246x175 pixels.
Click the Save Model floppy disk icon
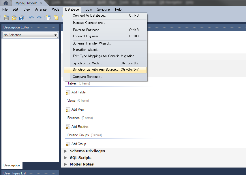pos(22,18)
